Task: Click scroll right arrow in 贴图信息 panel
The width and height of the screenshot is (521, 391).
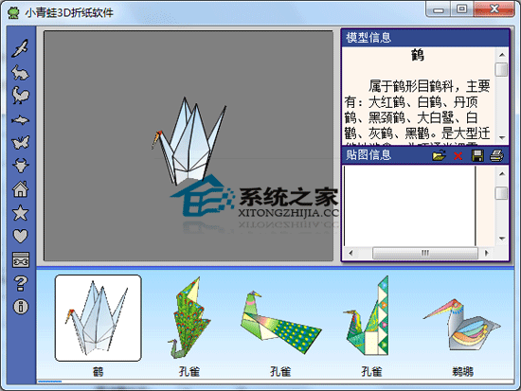Action: click(x=487, y=253)
